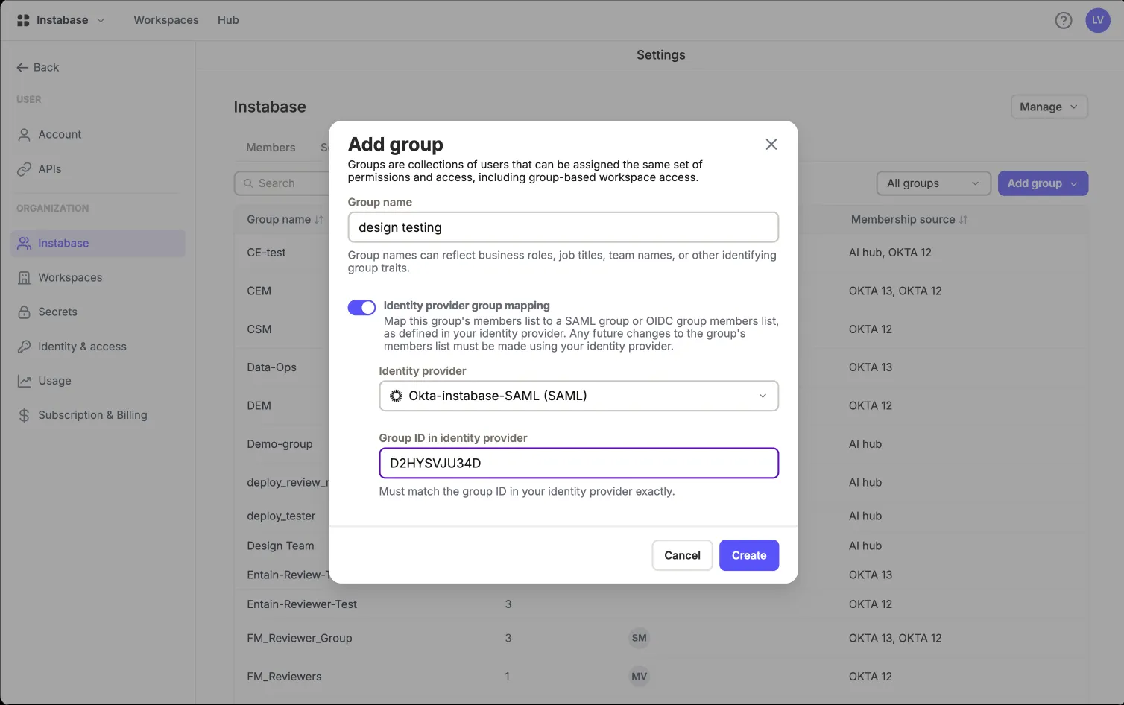Click the deploy_tester group name
This screenshot has height=705, width=1124.
(281, 516)
